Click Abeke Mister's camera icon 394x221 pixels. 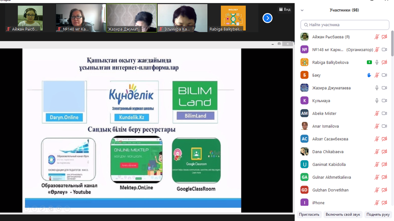(x=384, y=113)
